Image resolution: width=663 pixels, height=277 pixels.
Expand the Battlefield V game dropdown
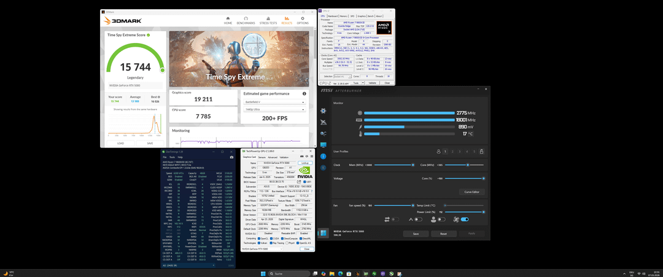274,103
